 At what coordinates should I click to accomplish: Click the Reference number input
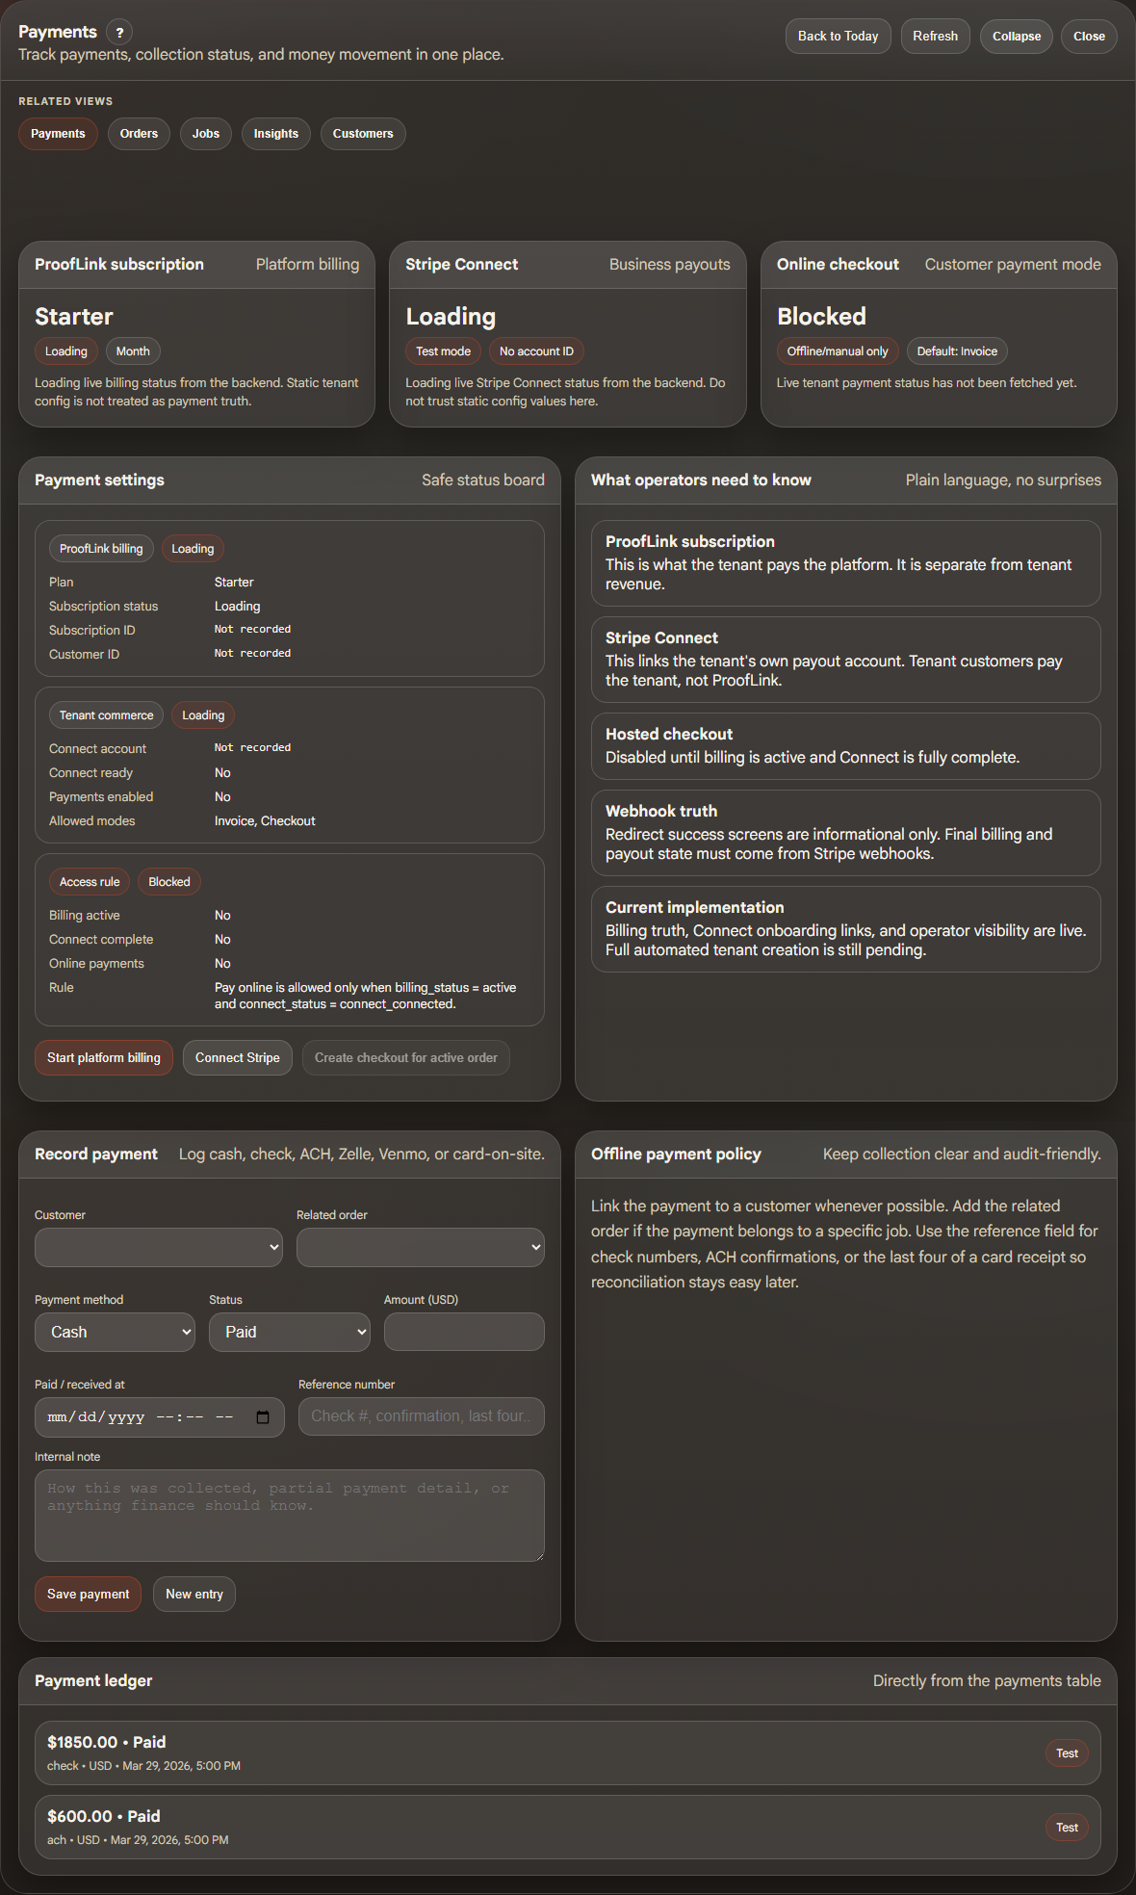point(421,1417)
